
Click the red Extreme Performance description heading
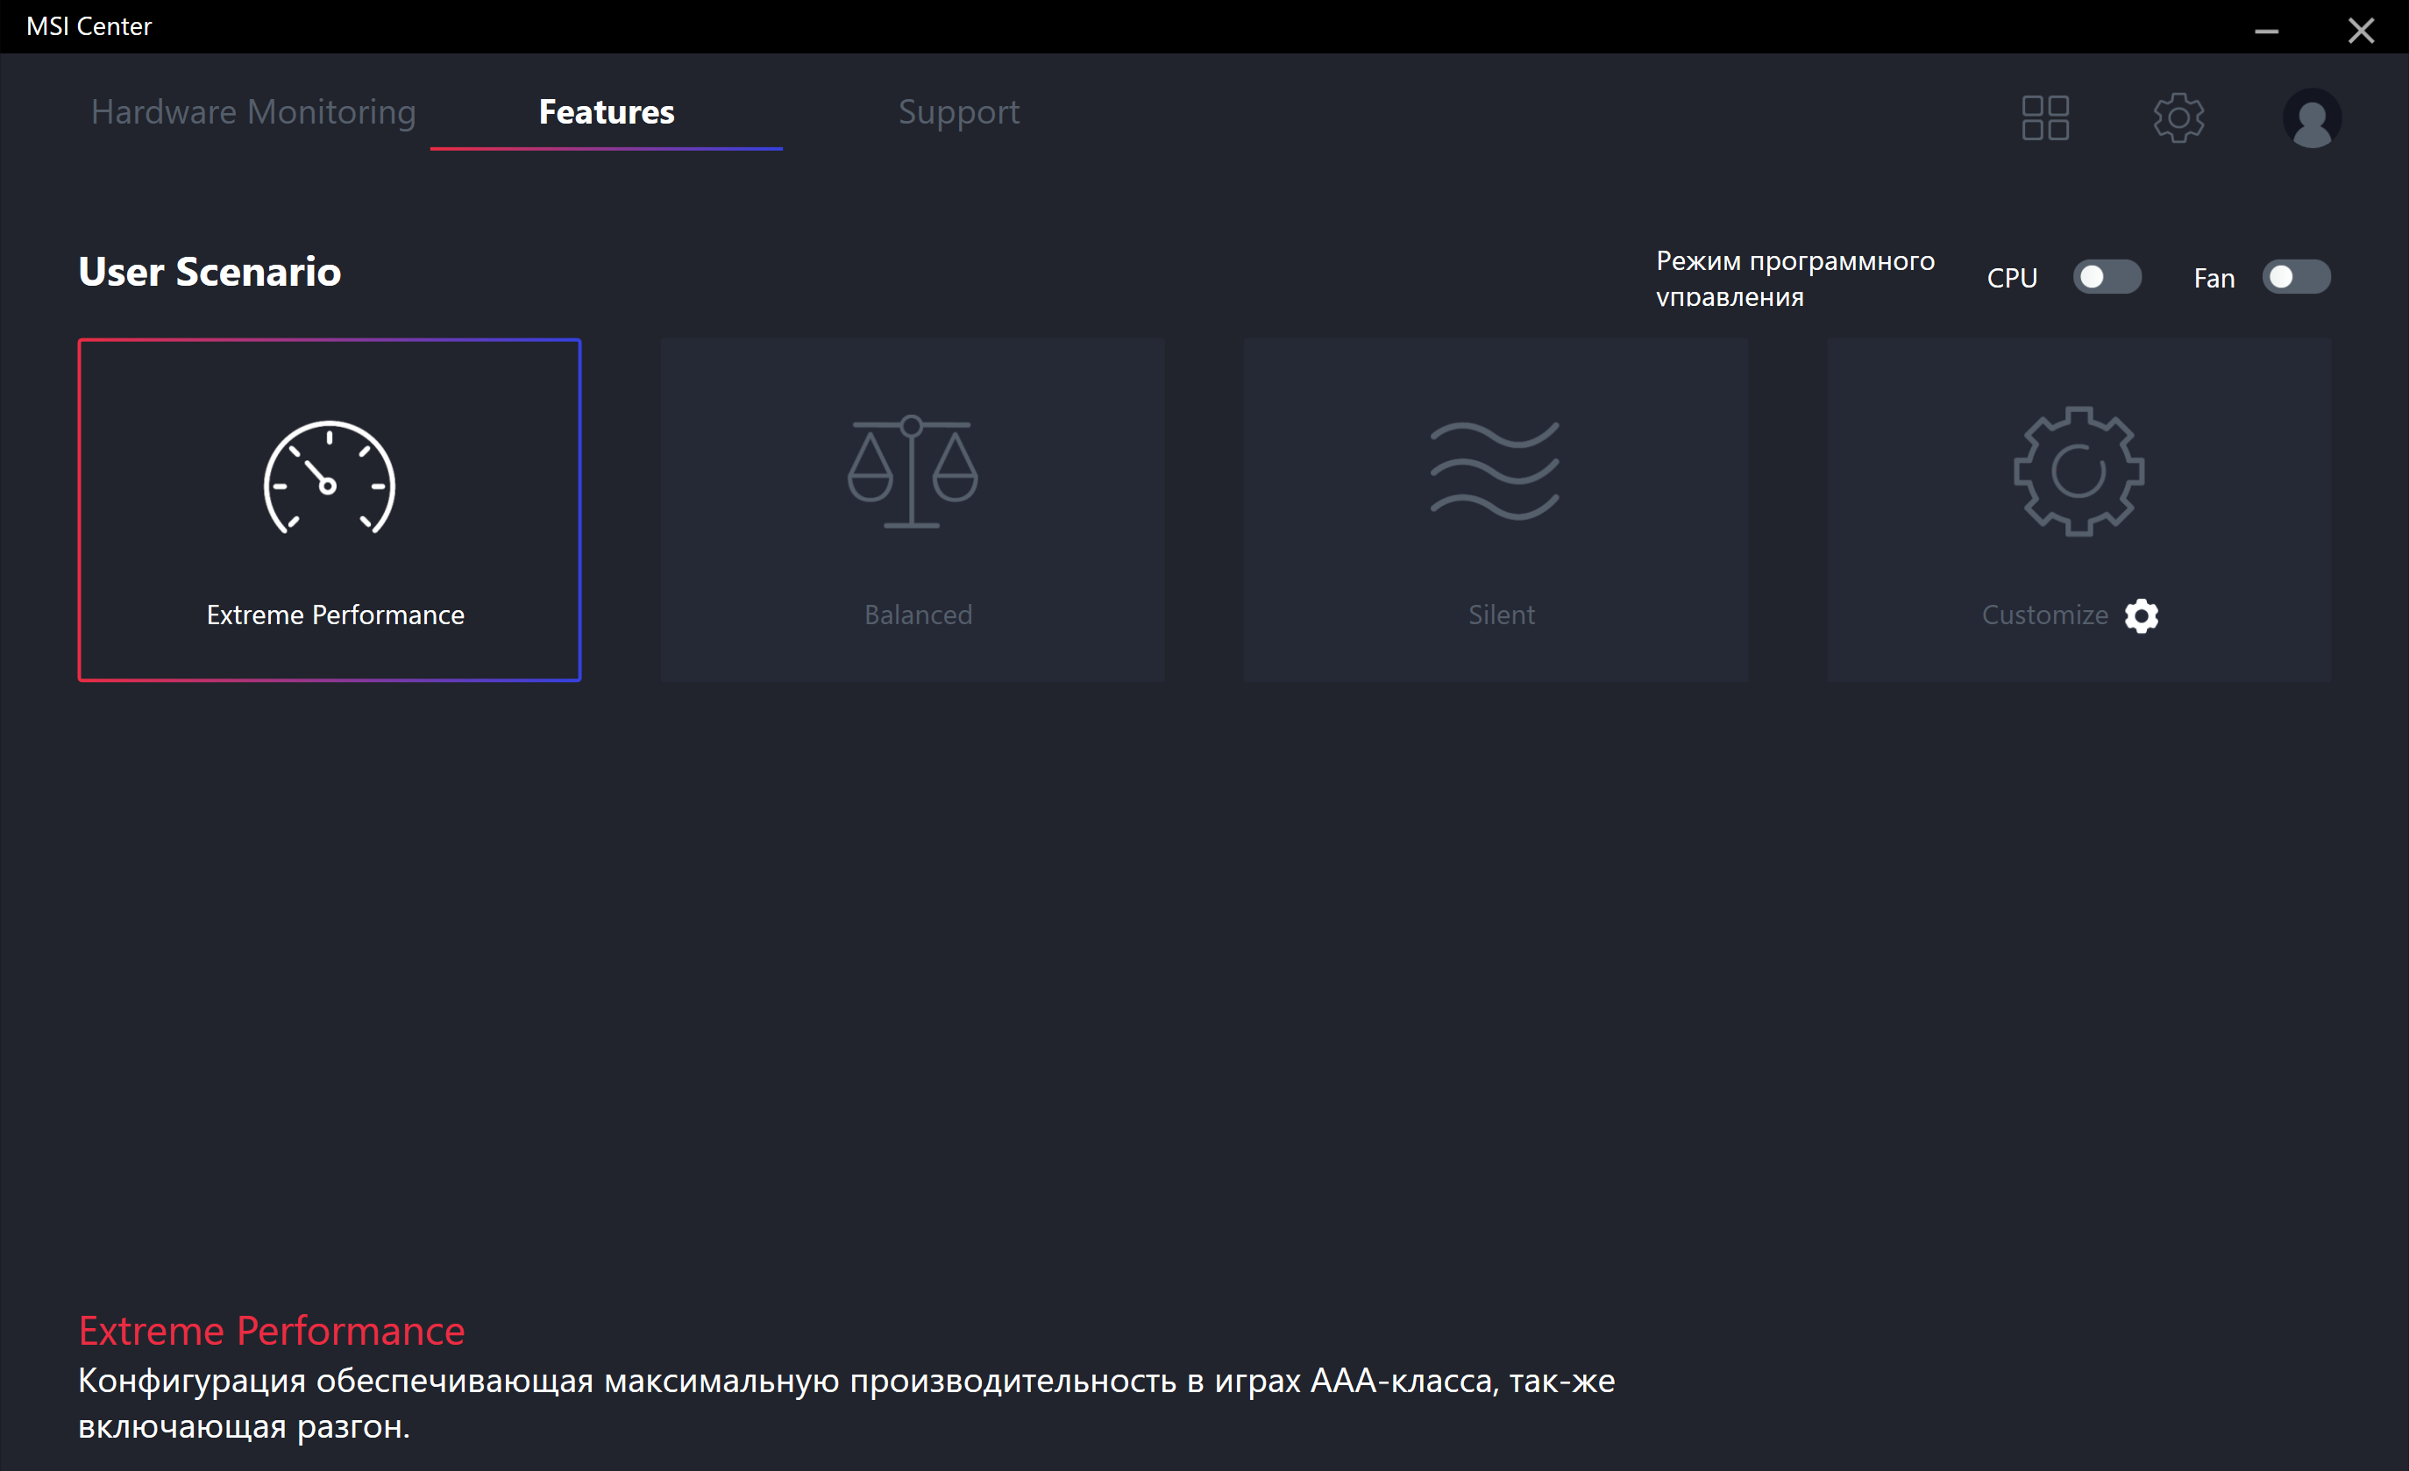pos(272,1330)
